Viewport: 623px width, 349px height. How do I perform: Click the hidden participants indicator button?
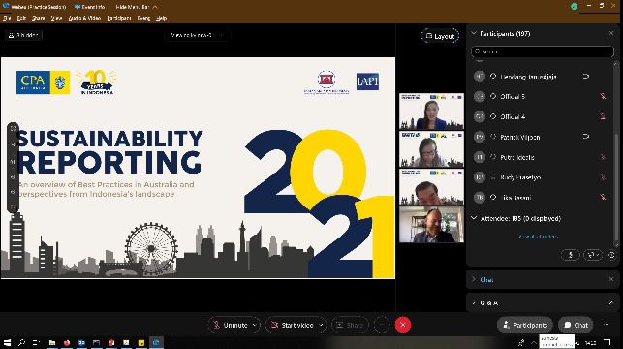tap(23, 35)
